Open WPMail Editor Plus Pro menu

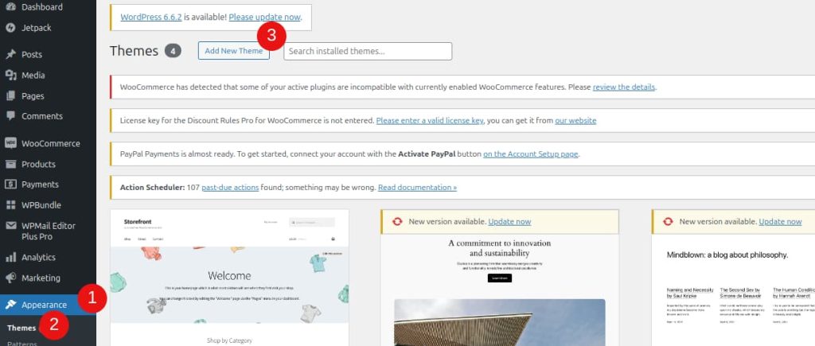tap(48, 231)
